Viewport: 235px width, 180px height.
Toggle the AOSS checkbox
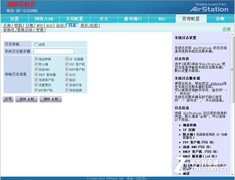[x=67, y=74]
